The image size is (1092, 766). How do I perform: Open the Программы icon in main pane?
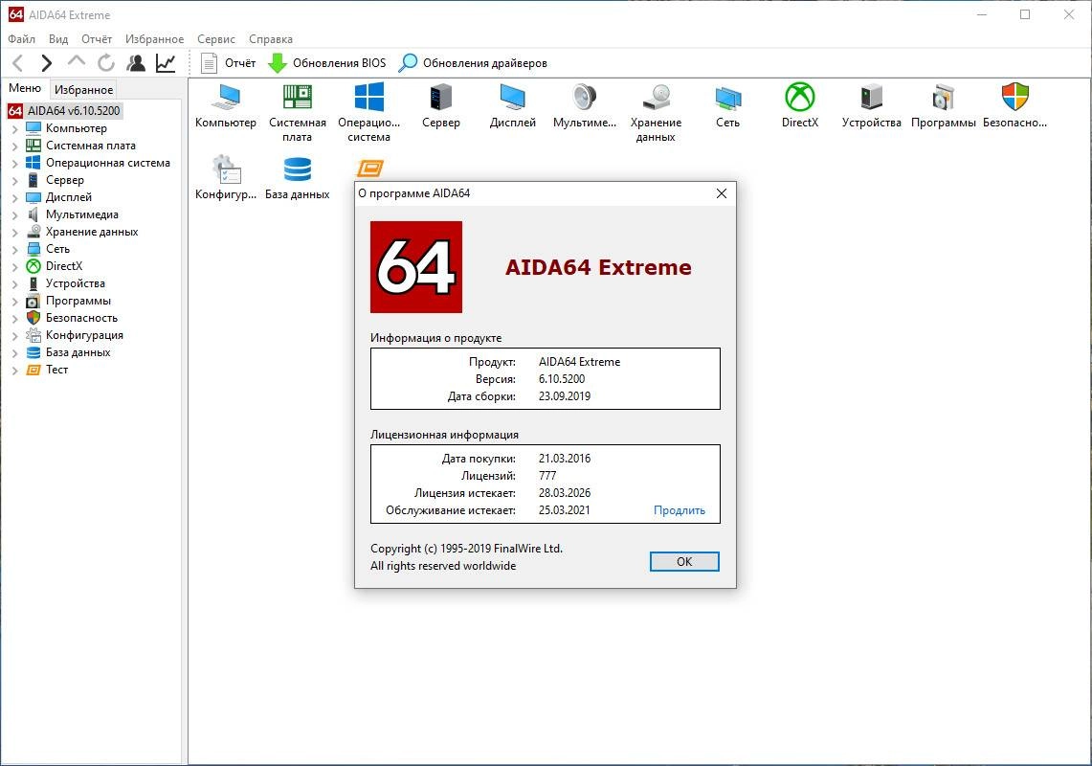pos(943,106)
